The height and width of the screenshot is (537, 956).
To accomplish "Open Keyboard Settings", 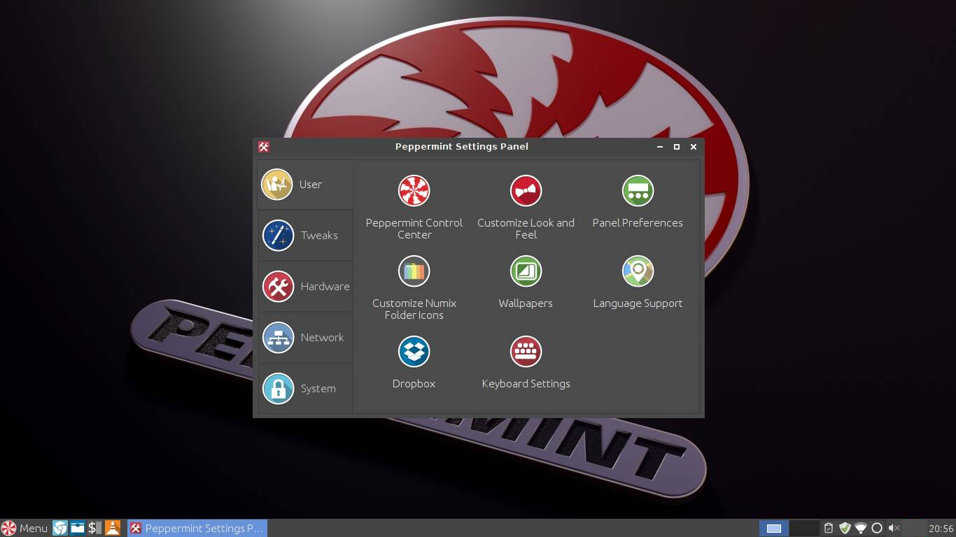I will click(526, 352).
